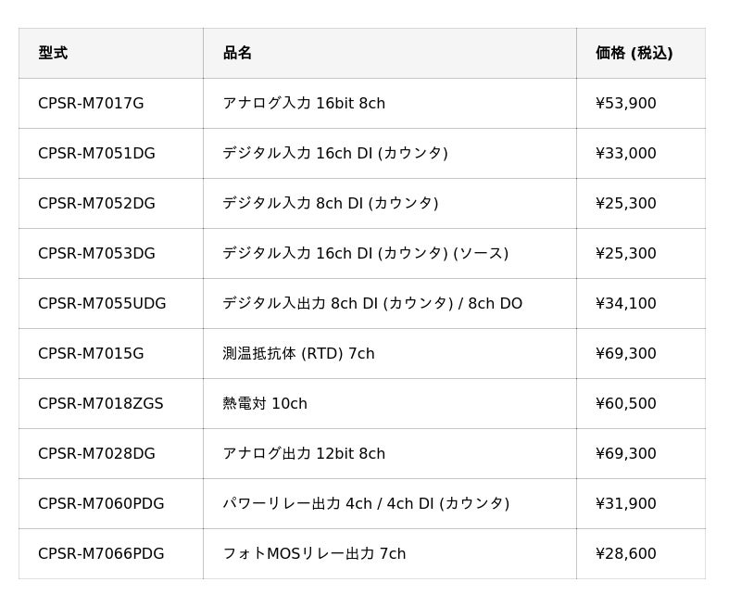Viewport: 741px width, 607px height.
Task: Click the ¥53,900 price cell
Action: tap(625, 103)
